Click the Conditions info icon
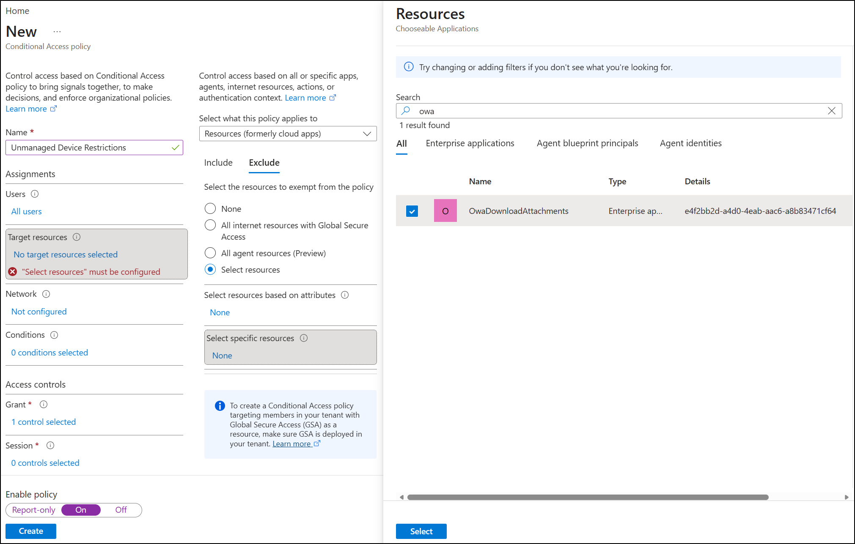 pos(54,335)
